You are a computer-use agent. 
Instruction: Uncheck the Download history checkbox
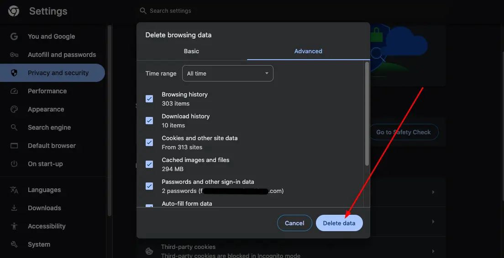[149, 121]
